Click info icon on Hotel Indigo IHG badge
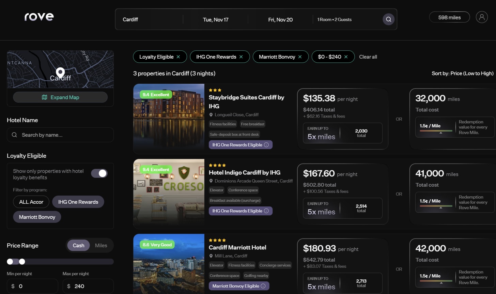496x294 pixels. pyautogui.click(x=266, y=211)
